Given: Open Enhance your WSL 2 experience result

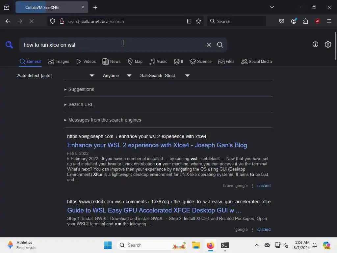Looking at the screenshot, I should (157, 145).
